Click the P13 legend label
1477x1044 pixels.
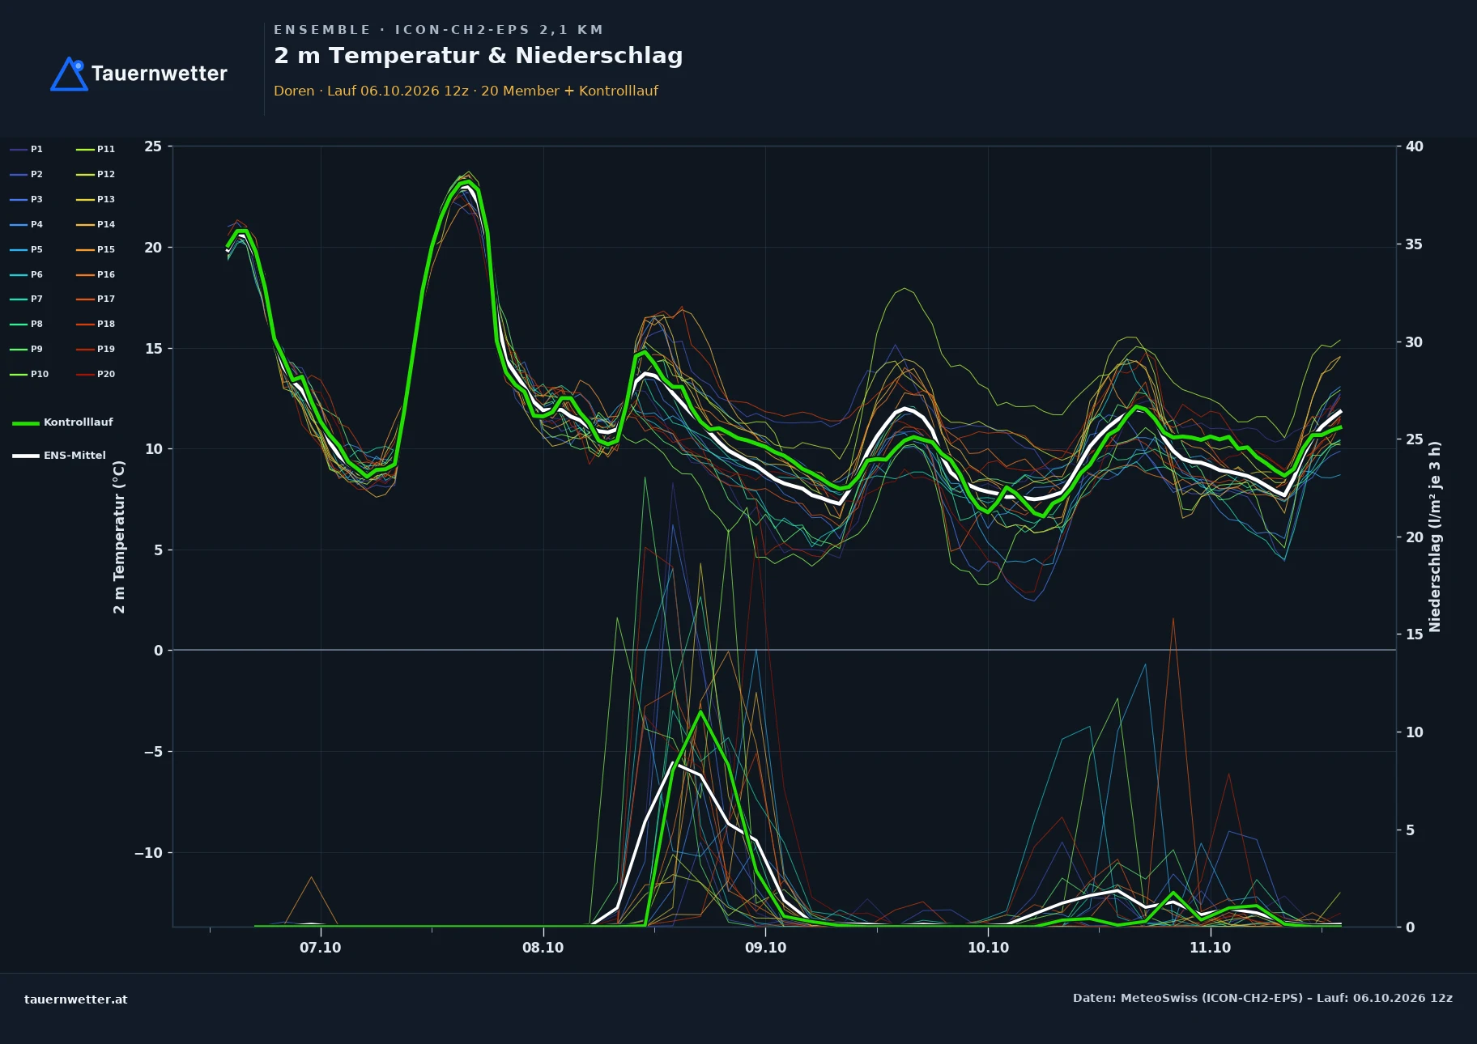point(96,199)
